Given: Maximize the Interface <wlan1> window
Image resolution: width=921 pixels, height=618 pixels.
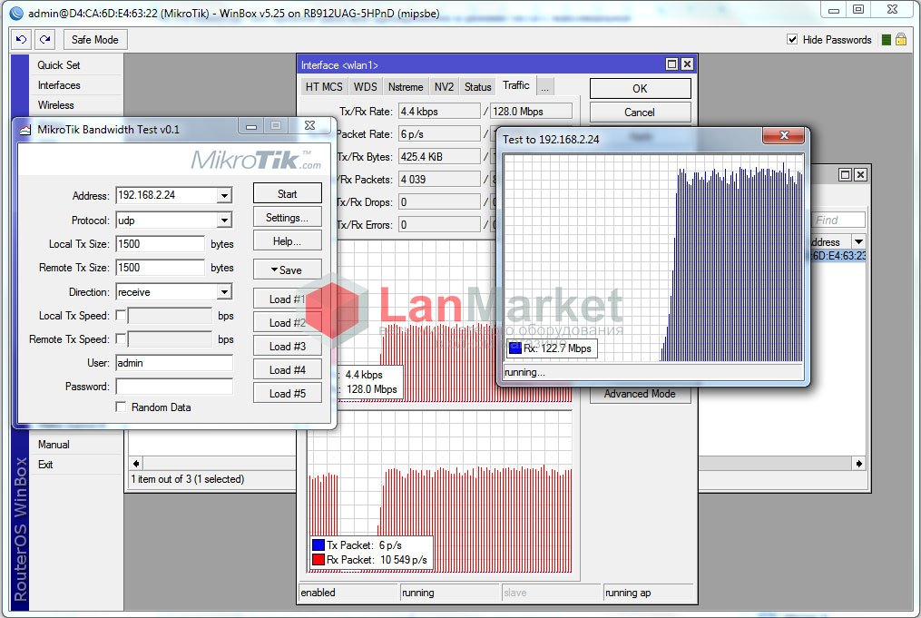Looking at the screenshot, I should (x=671, y=64).
